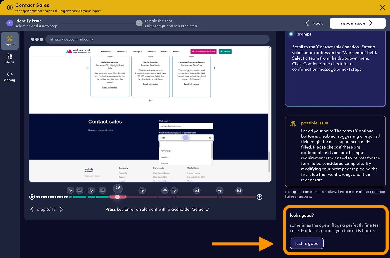Open the Attendees menu in preview
390x258 pixels.
coord(106,51)
